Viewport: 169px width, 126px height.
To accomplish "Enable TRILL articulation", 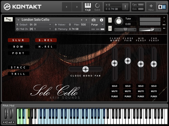I will (x=18, y=74).
